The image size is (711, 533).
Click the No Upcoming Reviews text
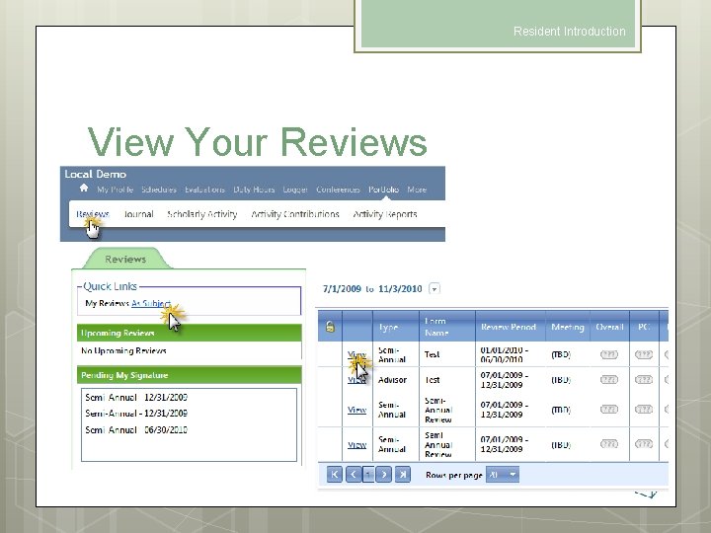pyautogui.click(x=123, y=350)
